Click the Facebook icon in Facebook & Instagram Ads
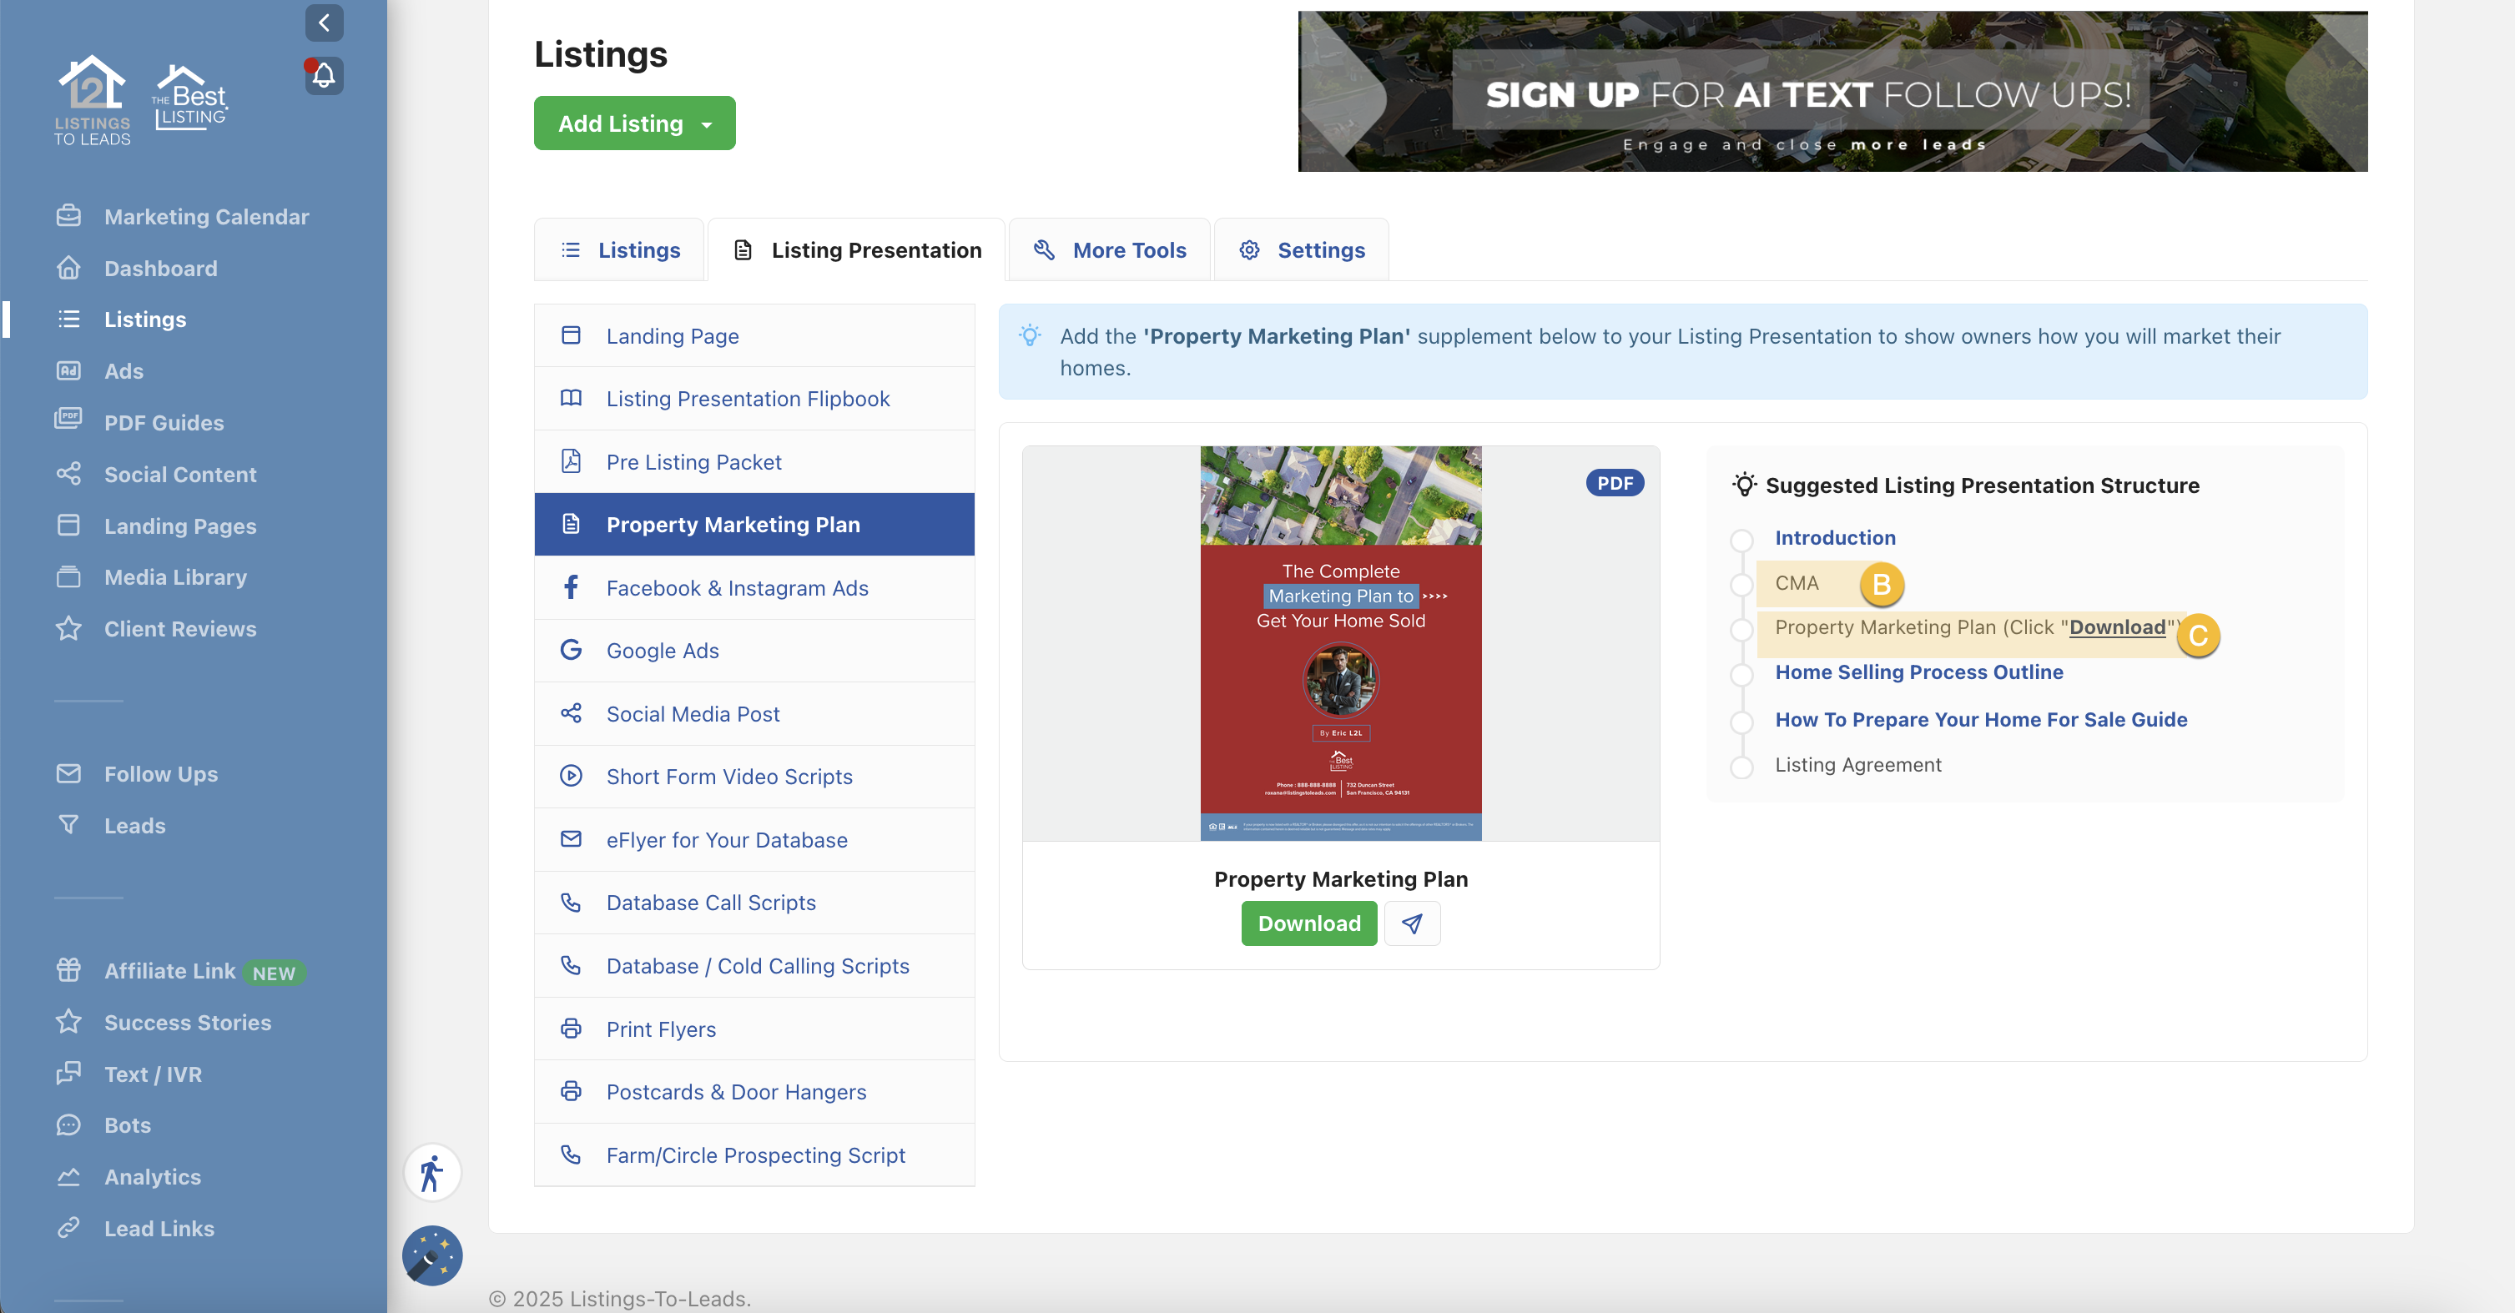This screenshot has width=2515, height=1313. click(571, 587)
